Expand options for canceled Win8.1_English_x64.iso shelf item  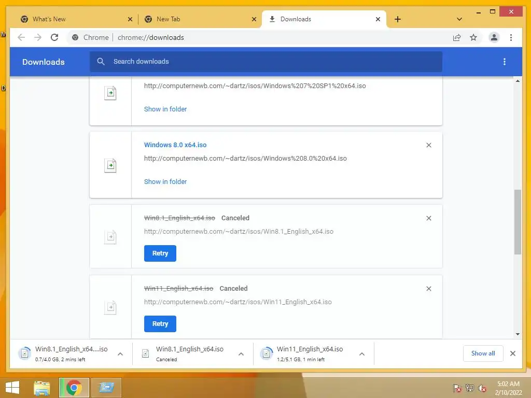[x=241, y=354]
